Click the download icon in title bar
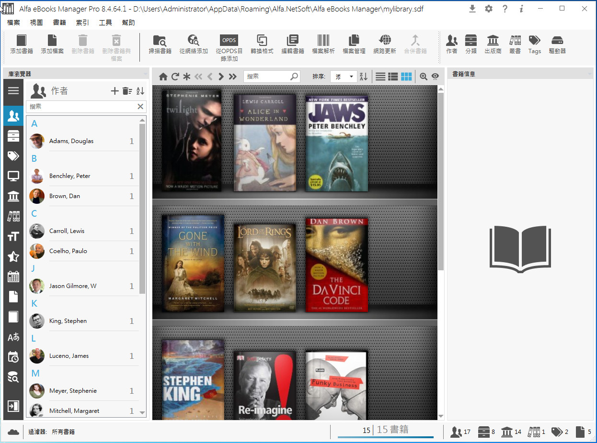The image size is (597, 443). (x=472, y=9)
